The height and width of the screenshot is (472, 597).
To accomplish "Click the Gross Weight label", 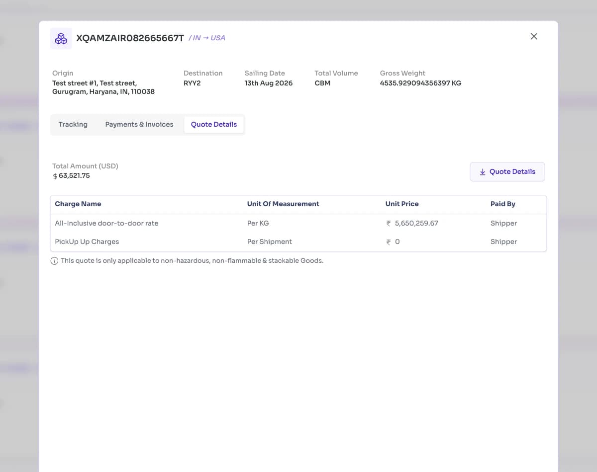I will coord(402,74).
